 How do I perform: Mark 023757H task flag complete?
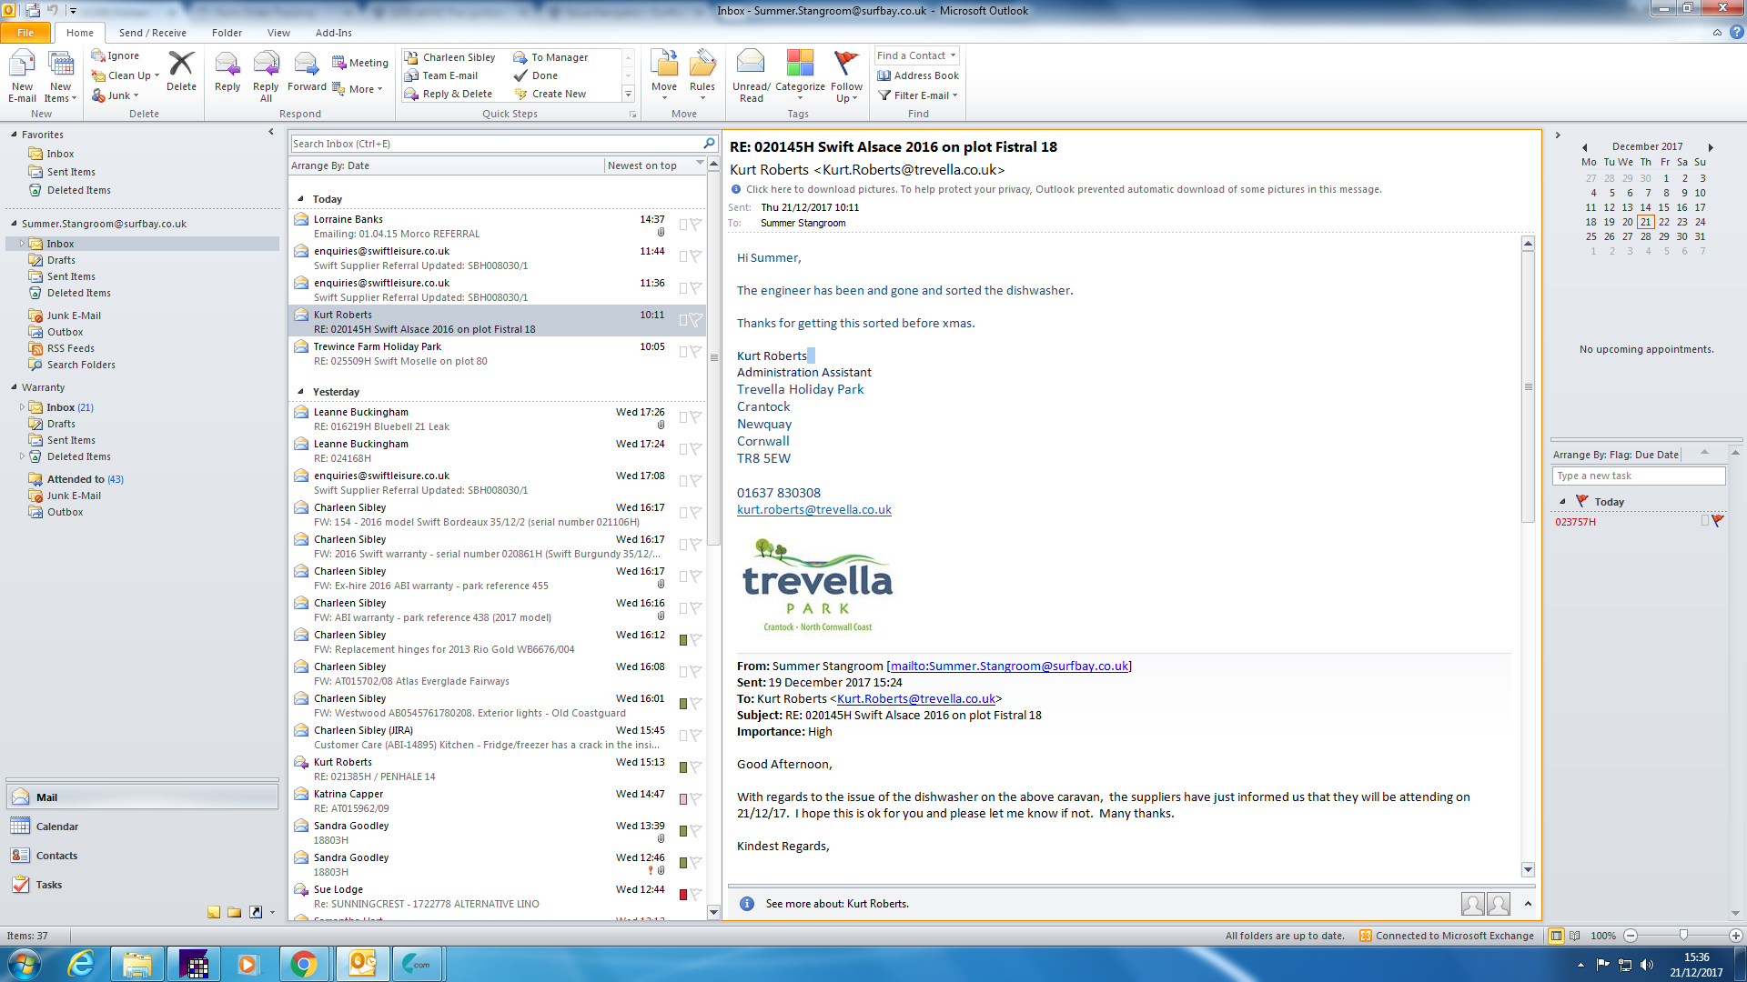[x=1717, y=521]
